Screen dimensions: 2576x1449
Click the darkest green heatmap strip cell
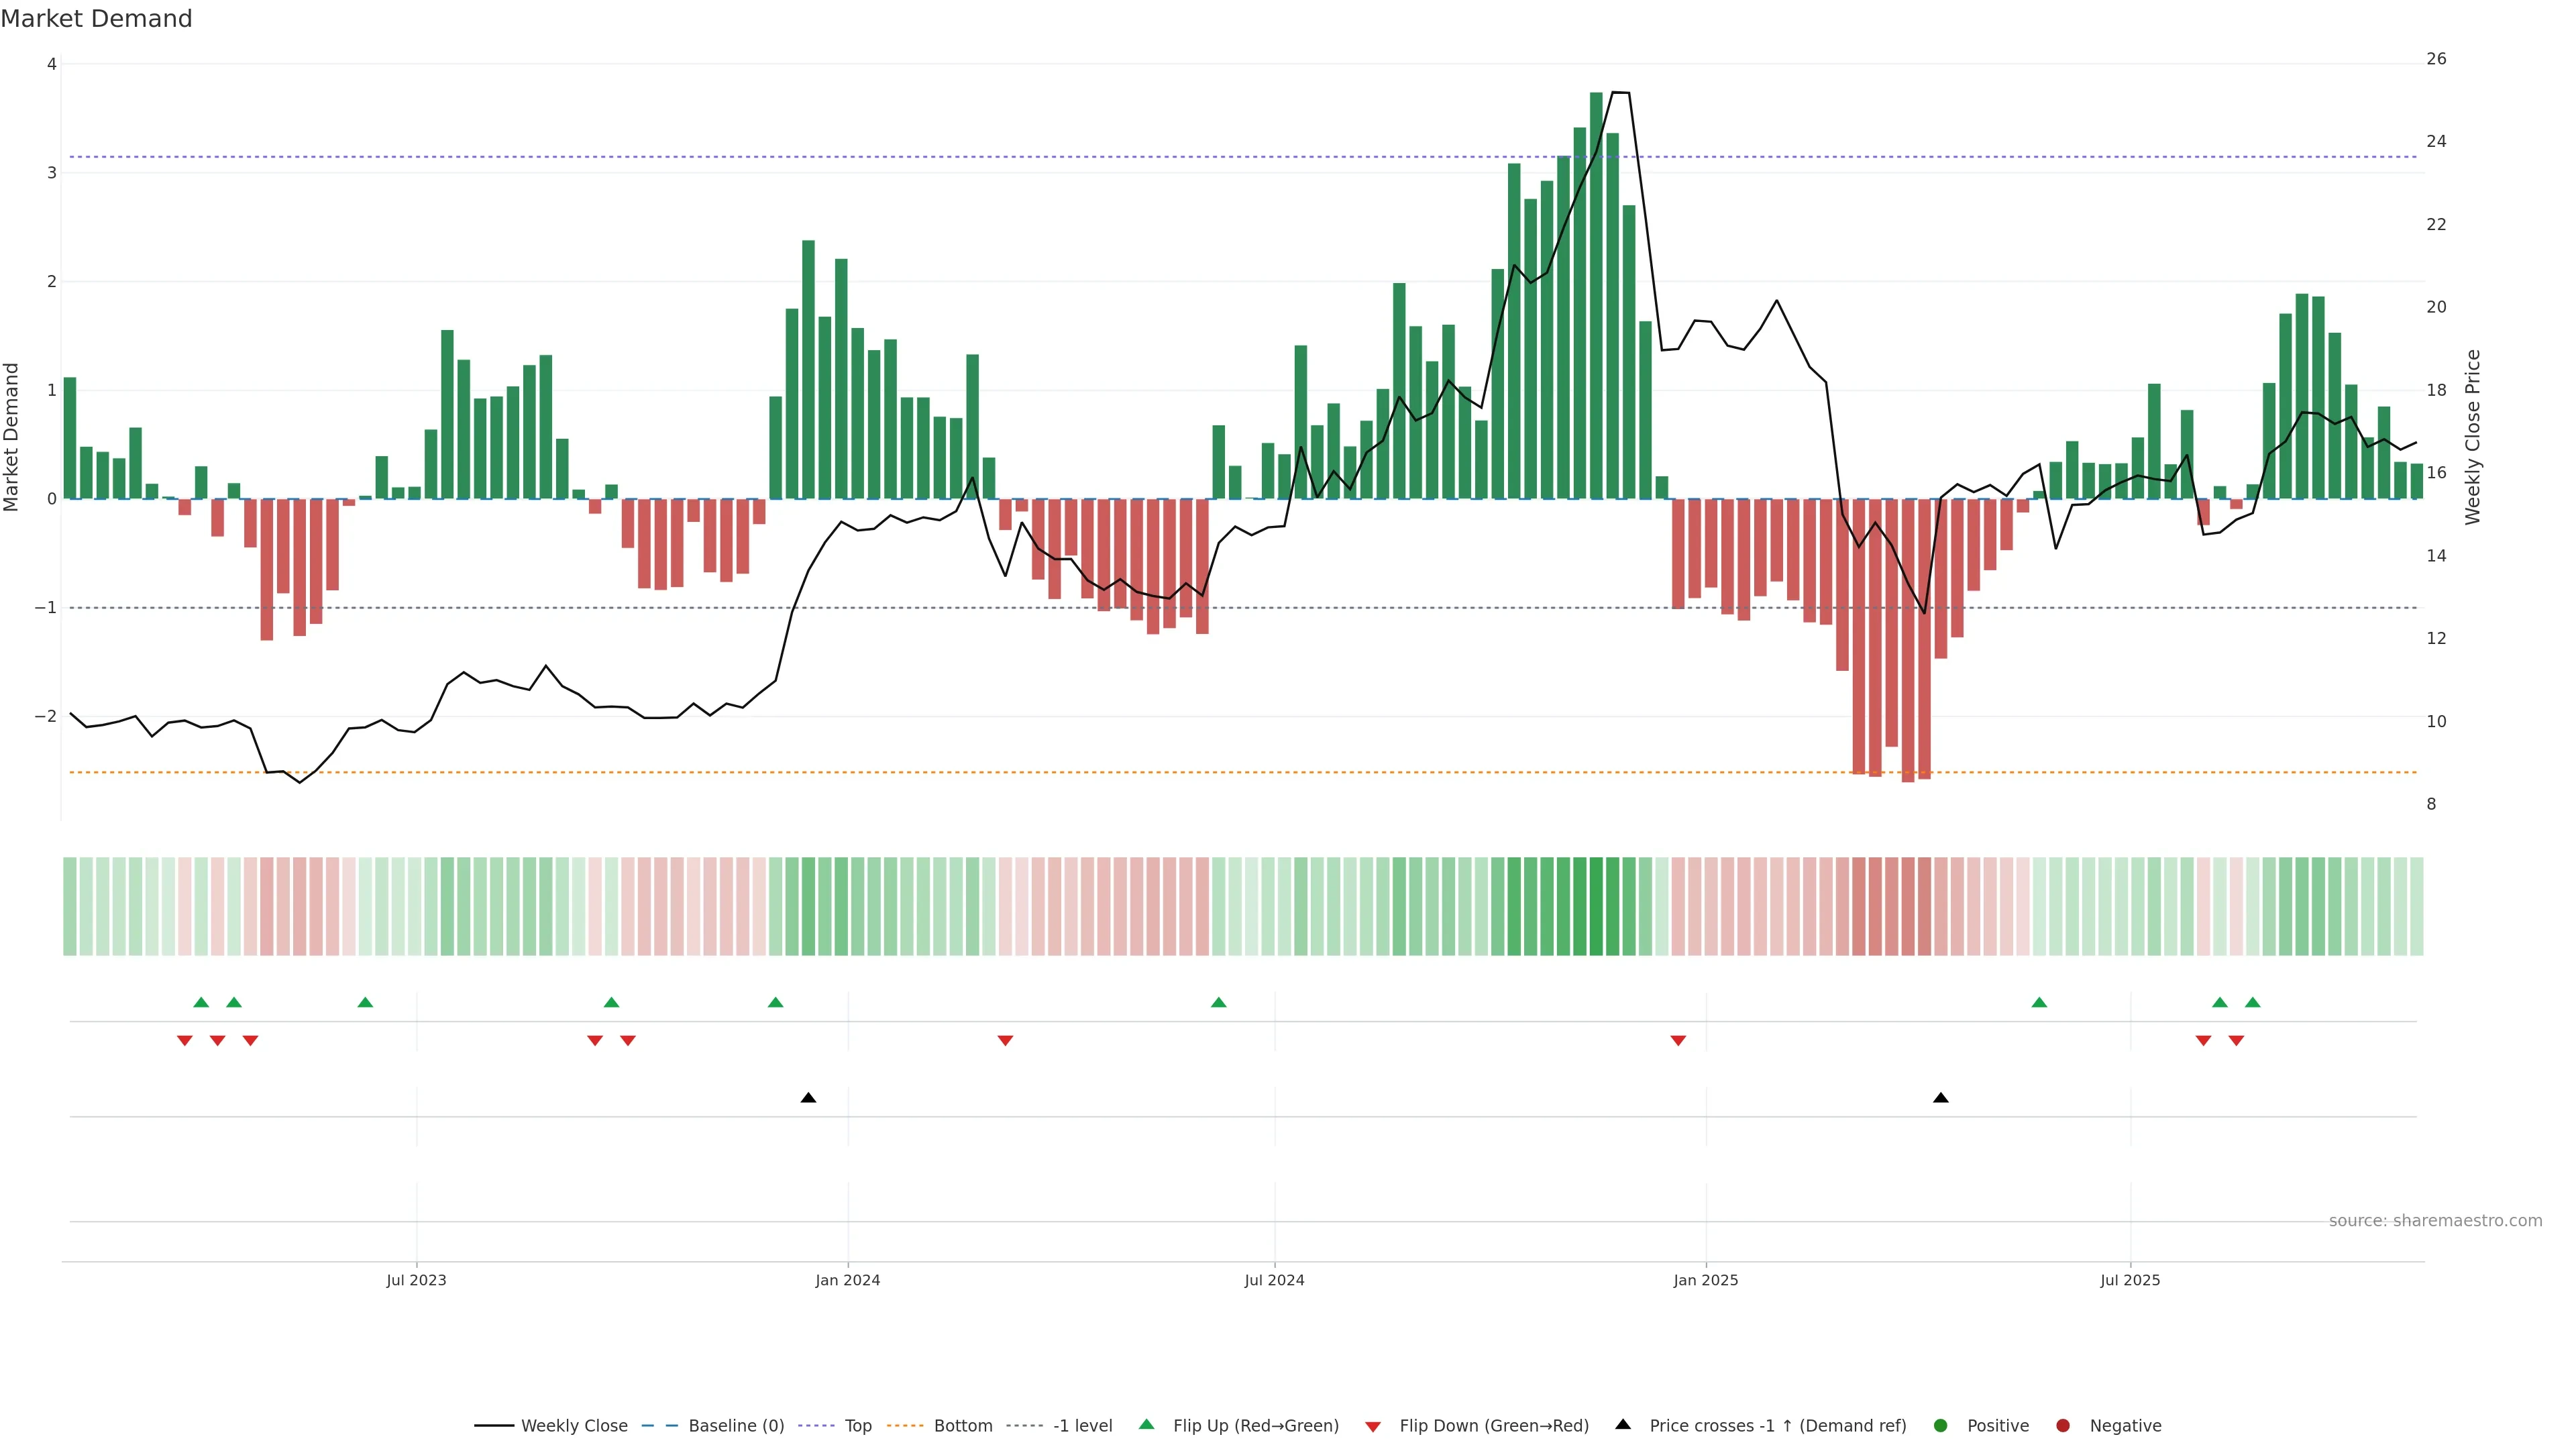click(1596, 906)
